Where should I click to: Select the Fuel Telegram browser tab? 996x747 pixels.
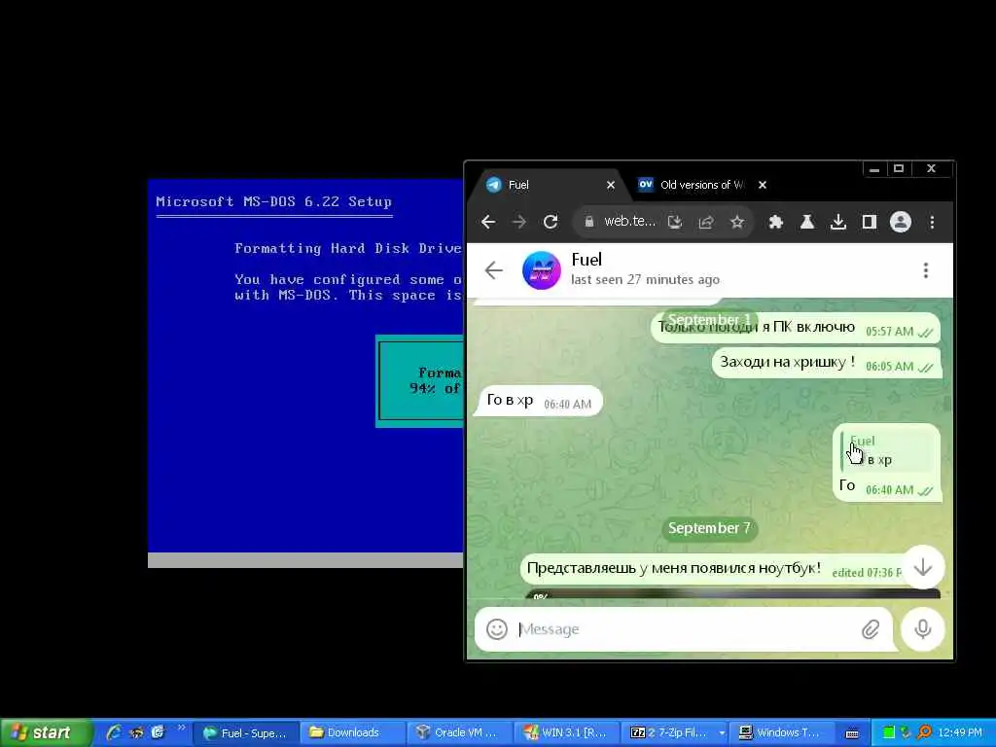tap(549, 185)
